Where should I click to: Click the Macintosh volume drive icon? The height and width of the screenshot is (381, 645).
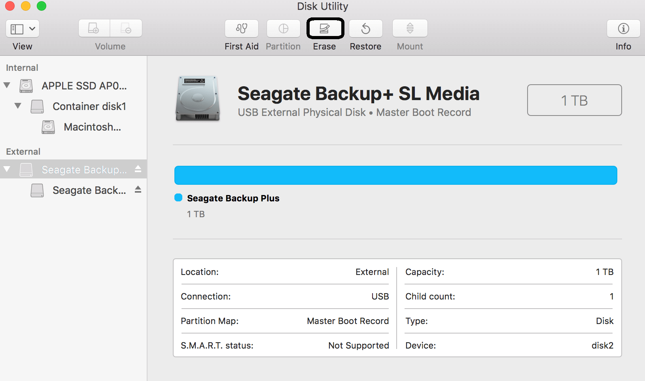coord(48,127)
